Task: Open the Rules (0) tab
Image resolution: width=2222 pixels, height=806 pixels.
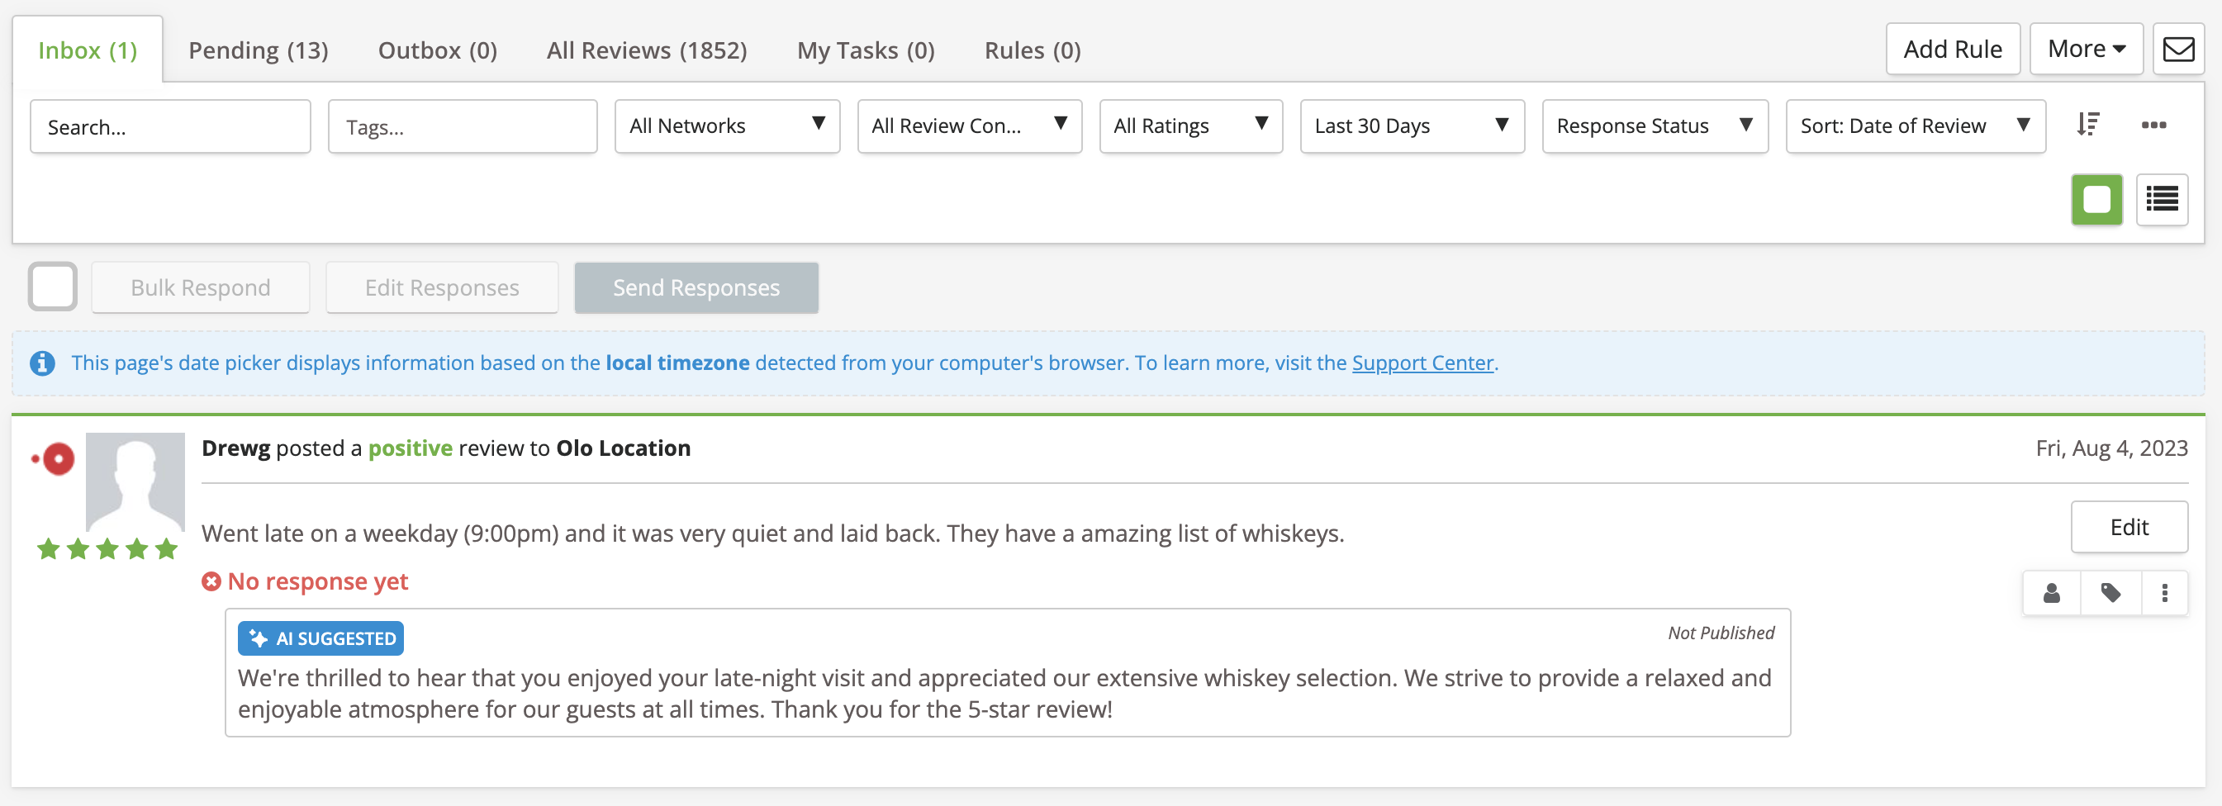Action: [1033, 50]
